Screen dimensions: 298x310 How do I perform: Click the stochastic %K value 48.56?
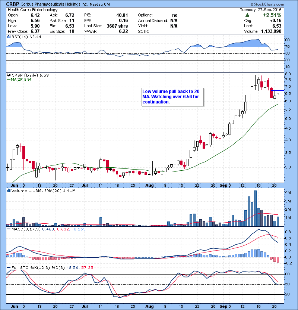(x=72, y=267)
